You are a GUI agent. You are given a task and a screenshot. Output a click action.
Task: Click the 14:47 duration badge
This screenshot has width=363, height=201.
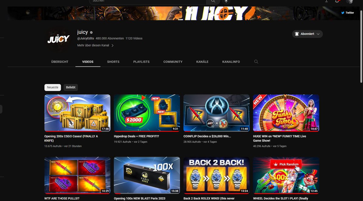pos(314,129)
